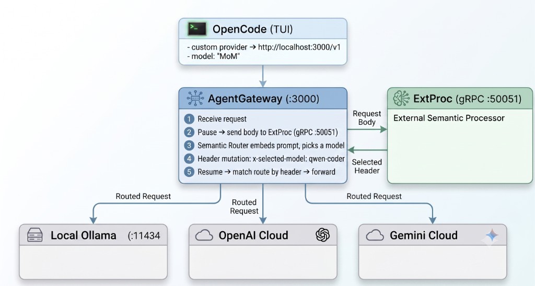
Task: Select the 'Gemini Cloud' title
Action: coord(423,235)
